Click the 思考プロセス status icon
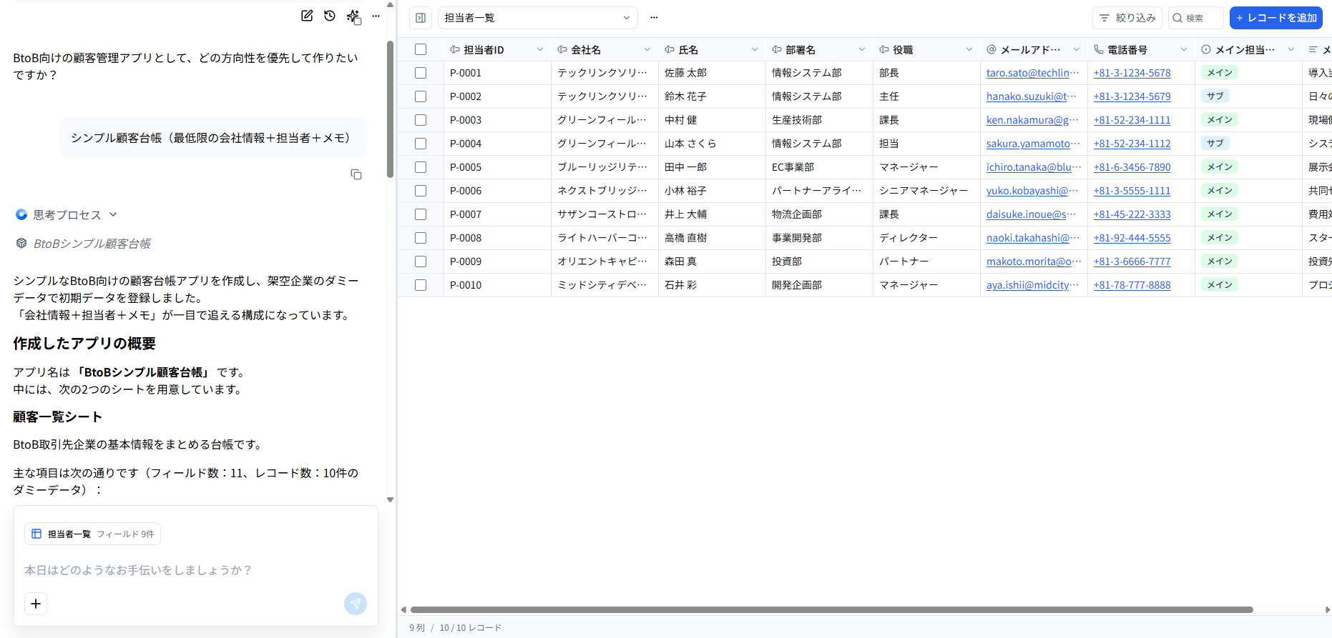 click(x=21, y=214)
